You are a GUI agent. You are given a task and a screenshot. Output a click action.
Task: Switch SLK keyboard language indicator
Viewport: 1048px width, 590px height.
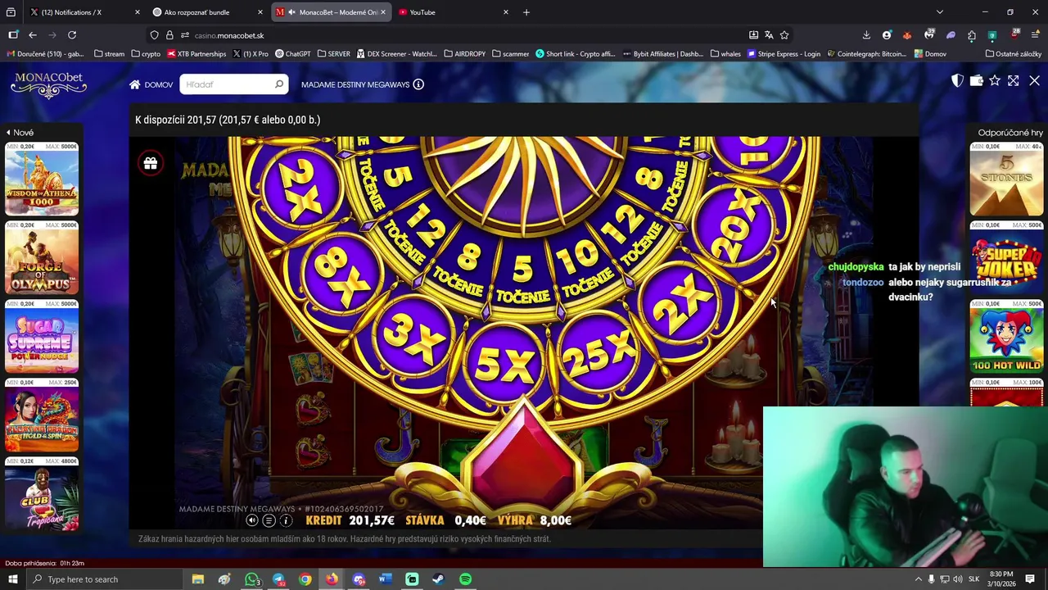[x=974, y=579]
